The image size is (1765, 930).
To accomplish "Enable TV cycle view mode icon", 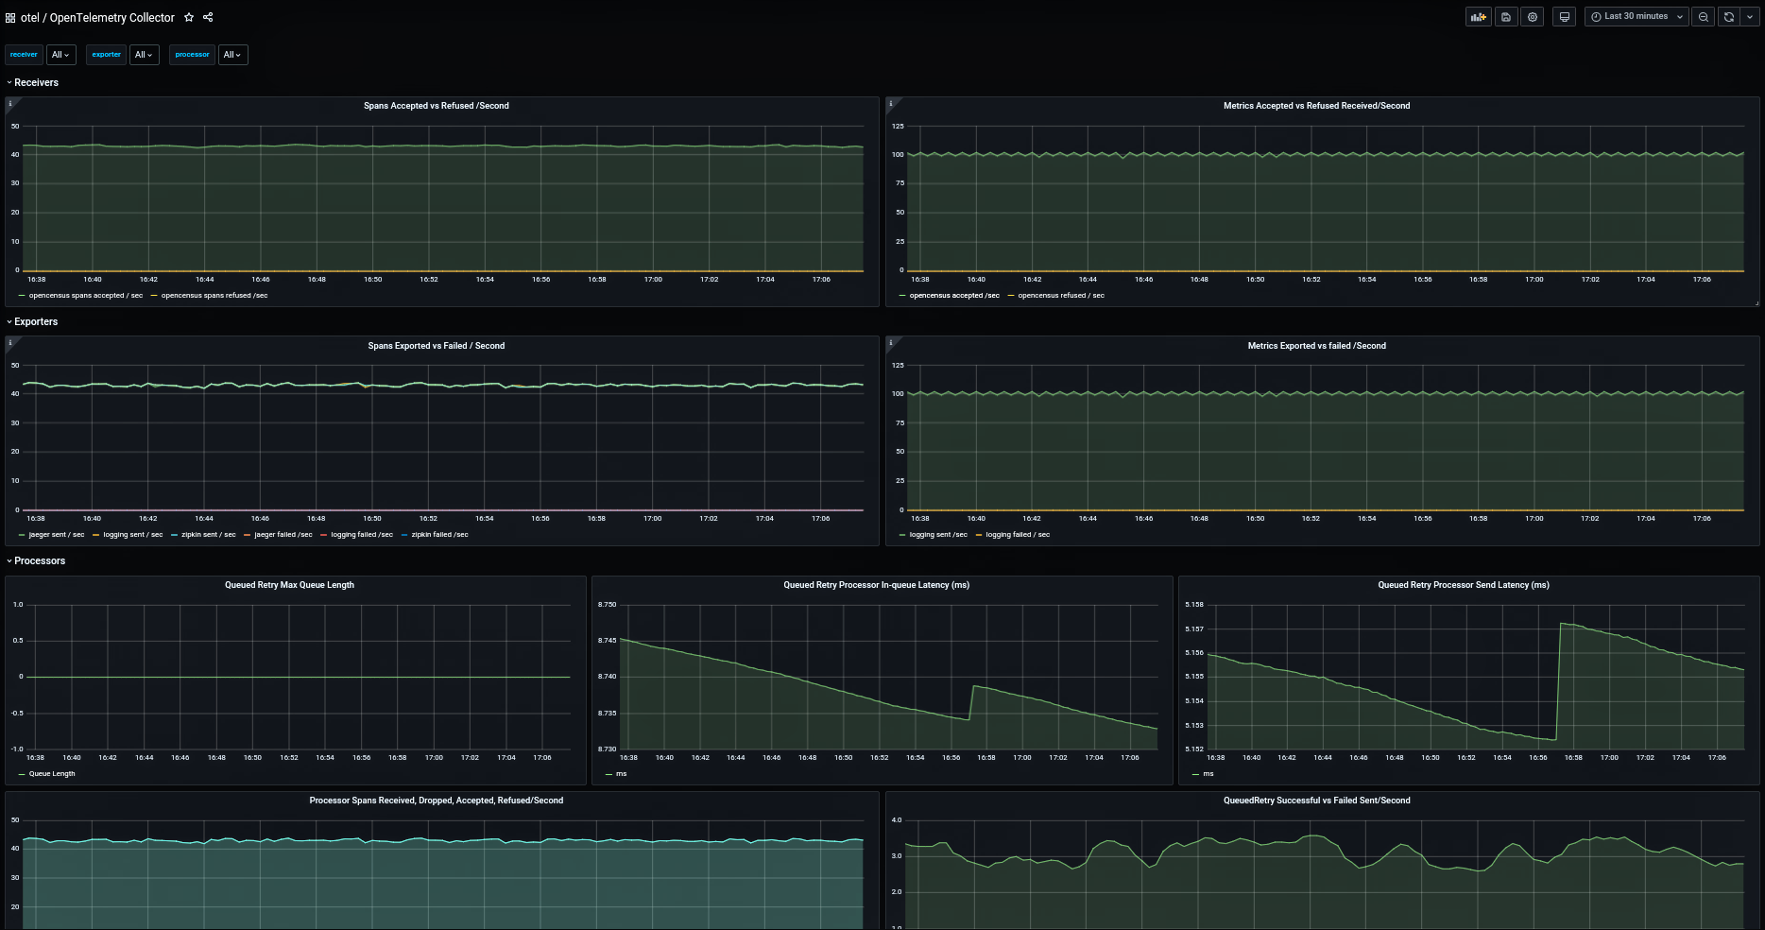I will (1563, 16).
